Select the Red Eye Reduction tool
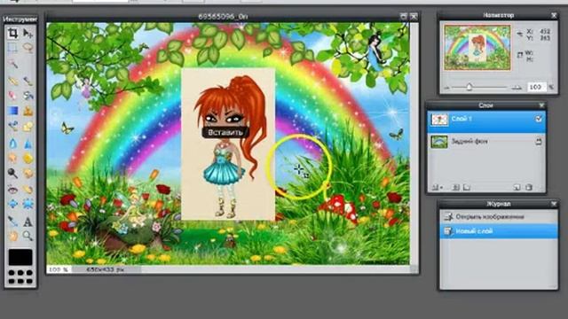Viewport: 568px width, 319px height. 12,189
